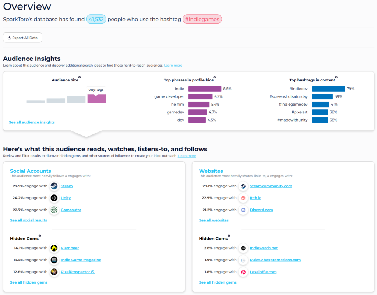Click the Itch.io site icon
The image size is (377, 295).
pyautogui.click(x=243, y=198)
